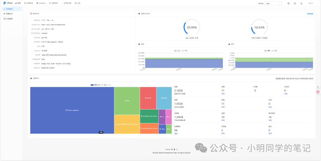Click the yellow aipan-netdisk-search-app-simple block
The height and width of the screenshot is (161, 321).
(127, 124)
